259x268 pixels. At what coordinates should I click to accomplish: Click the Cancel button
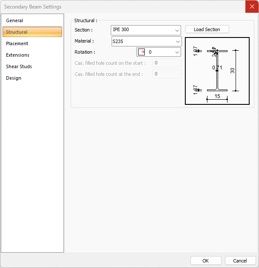click(x=240, y=261)
